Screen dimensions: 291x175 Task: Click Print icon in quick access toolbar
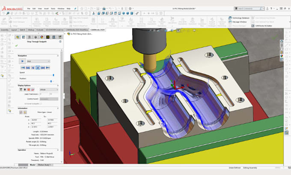pyautogui.click(x=104, y=9)
